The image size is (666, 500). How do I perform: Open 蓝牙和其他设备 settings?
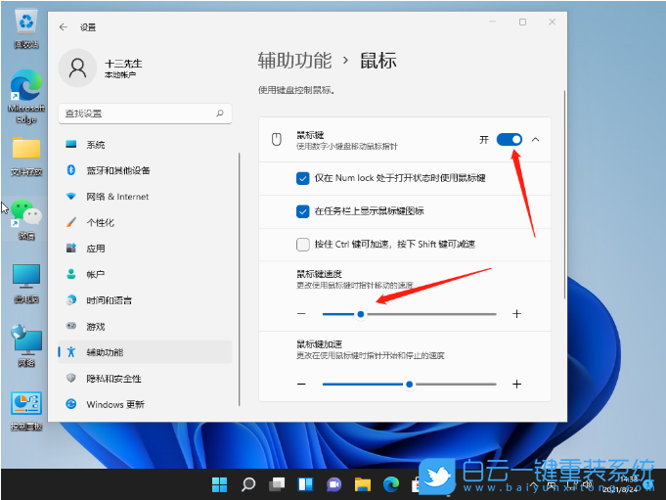point(146,170)
